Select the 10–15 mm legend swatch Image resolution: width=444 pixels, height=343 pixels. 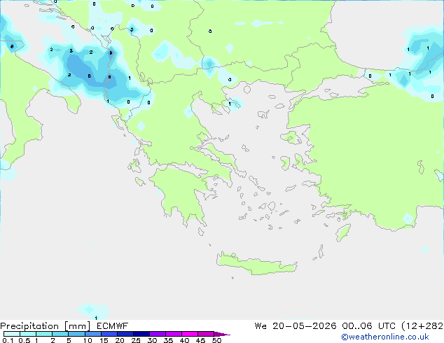coord(93,334)
